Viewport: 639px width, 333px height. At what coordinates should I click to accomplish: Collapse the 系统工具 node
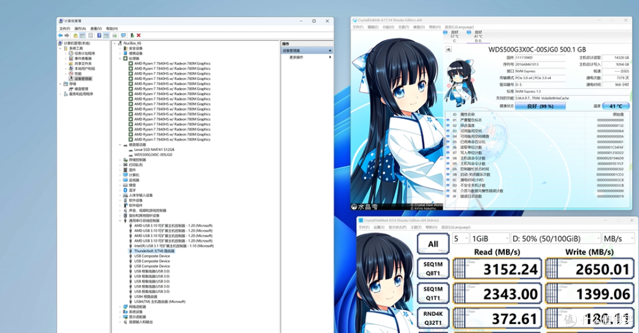click(60, 48)
